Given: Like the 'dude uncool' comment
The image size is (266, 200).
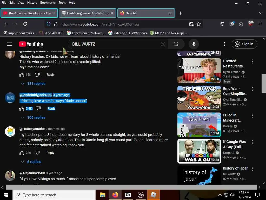Looking at the screenshot, I should pos(22,109).
